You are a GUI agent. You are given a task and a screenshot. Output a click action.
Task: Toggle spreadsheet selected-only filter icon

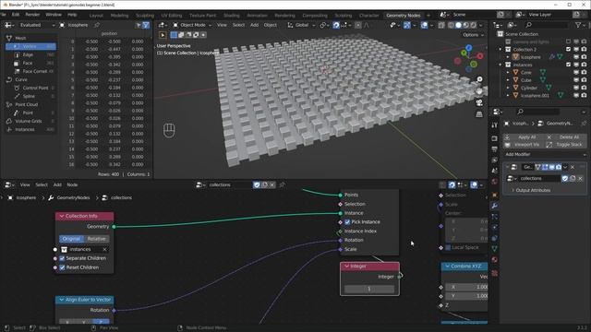pyautogui.click(x=138, y=25)
